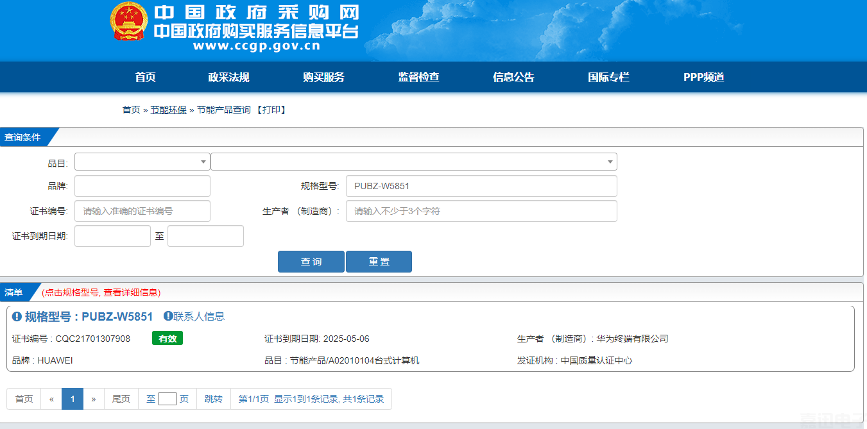Open result 规格型号：PUBZ-W5851 details
The image size is (867, 429).
pyautogui.click(x=89, y=316)
